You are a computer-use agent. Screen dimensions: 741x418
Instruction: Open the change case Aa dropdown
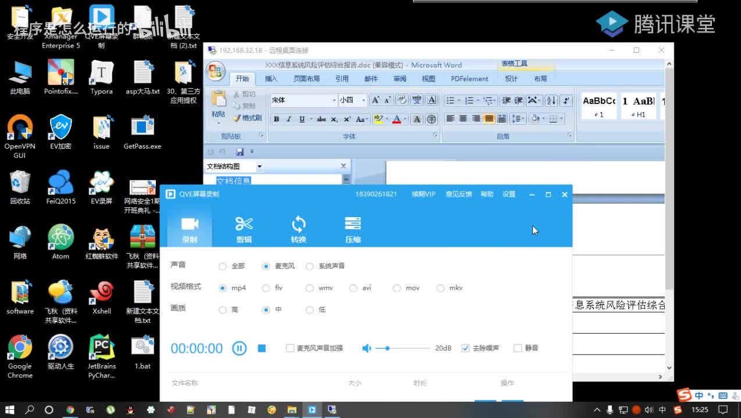pyautogui.click(x=361, y=119)
